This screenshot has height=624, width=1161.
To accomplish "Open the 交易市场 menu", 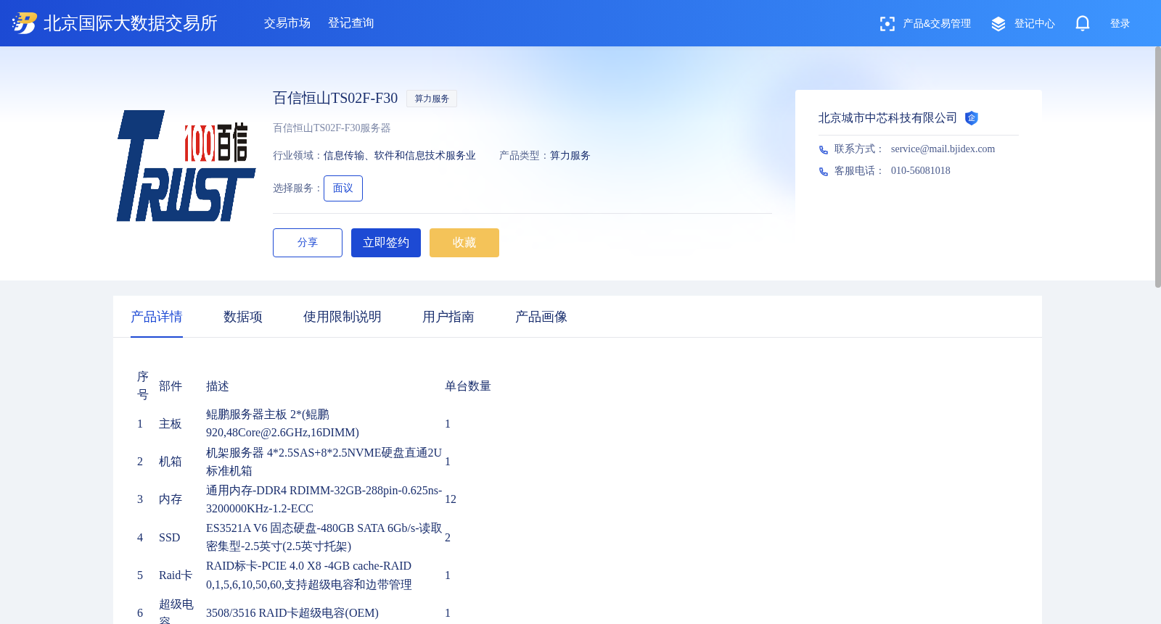I will (x=287, y=23).
